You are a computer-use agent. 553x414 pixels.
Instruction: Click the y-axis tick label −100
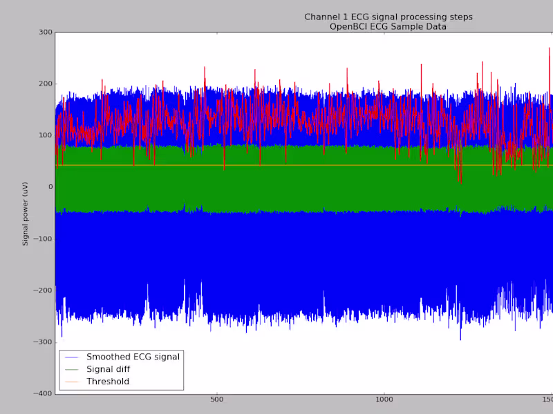click(x=43, y=239)
